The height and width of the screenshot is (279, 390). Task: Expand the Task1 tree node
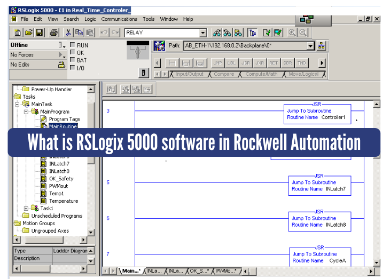26,209
